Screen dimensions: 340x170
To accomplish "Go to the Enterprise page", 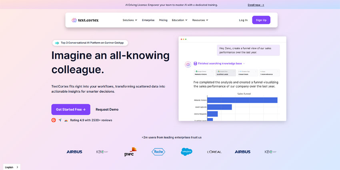I will coord(148,20).
